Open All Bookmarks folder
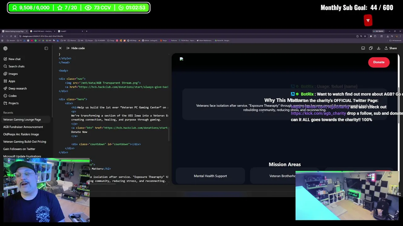Viewport: 403px width, 226px height. [396, 40]
